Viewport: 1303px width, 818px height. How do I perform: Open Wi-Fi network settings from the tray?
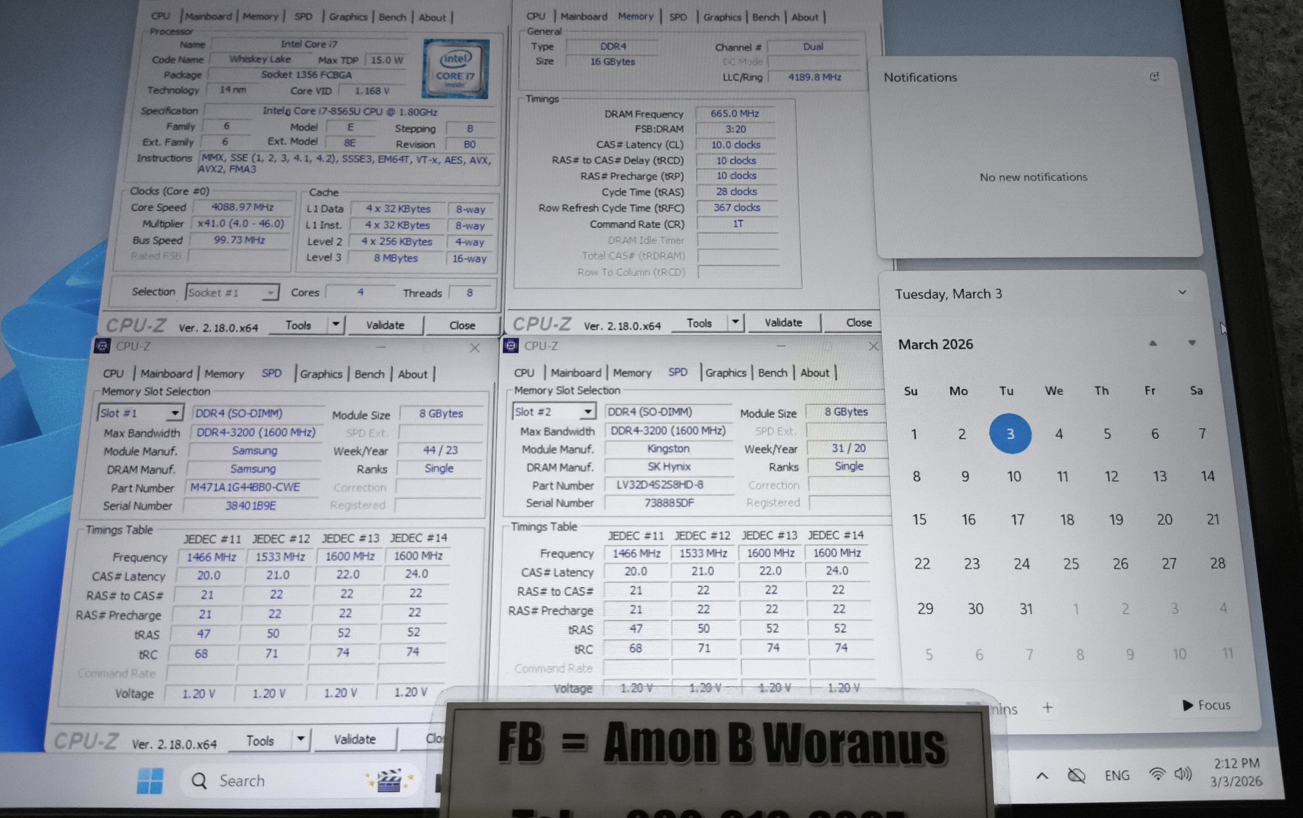(x=1157, y=774)
